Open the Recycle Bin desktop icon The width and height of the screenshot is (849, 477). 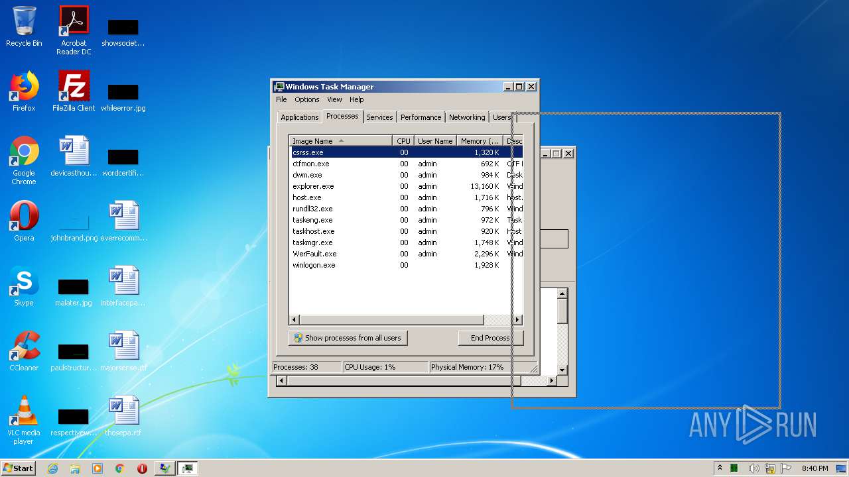[24, 26]
